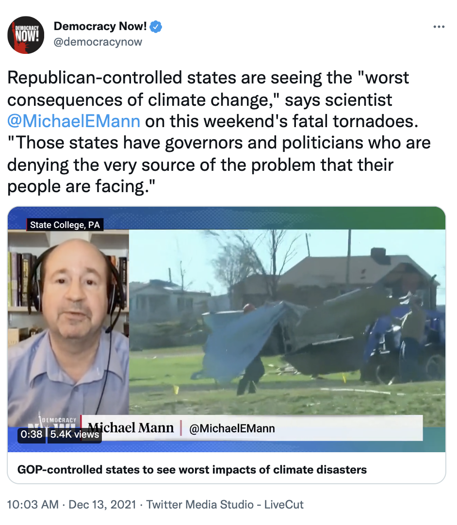
Task: Click the blue verified badge icon
Action: pos(156,27)
